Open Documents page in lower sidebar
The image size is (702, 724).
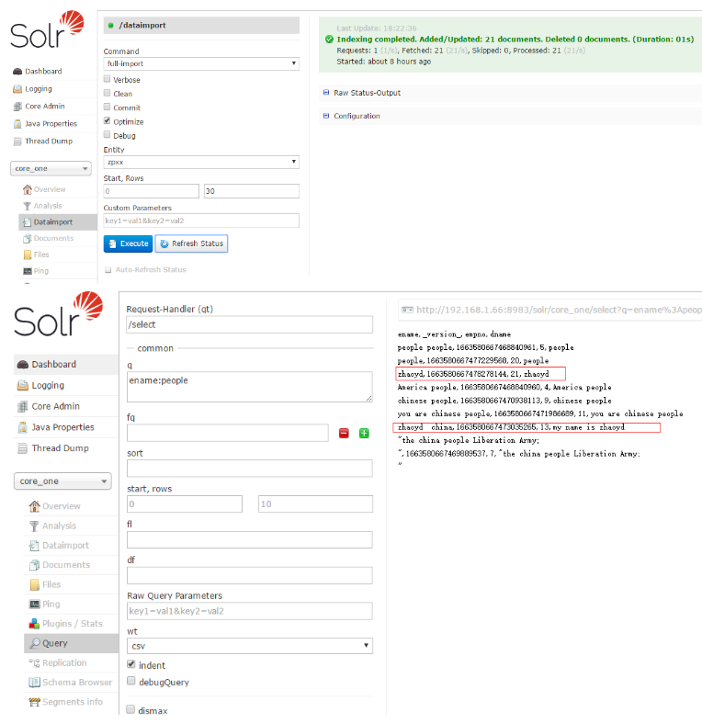pyautogui.click(x=66, y=565)
